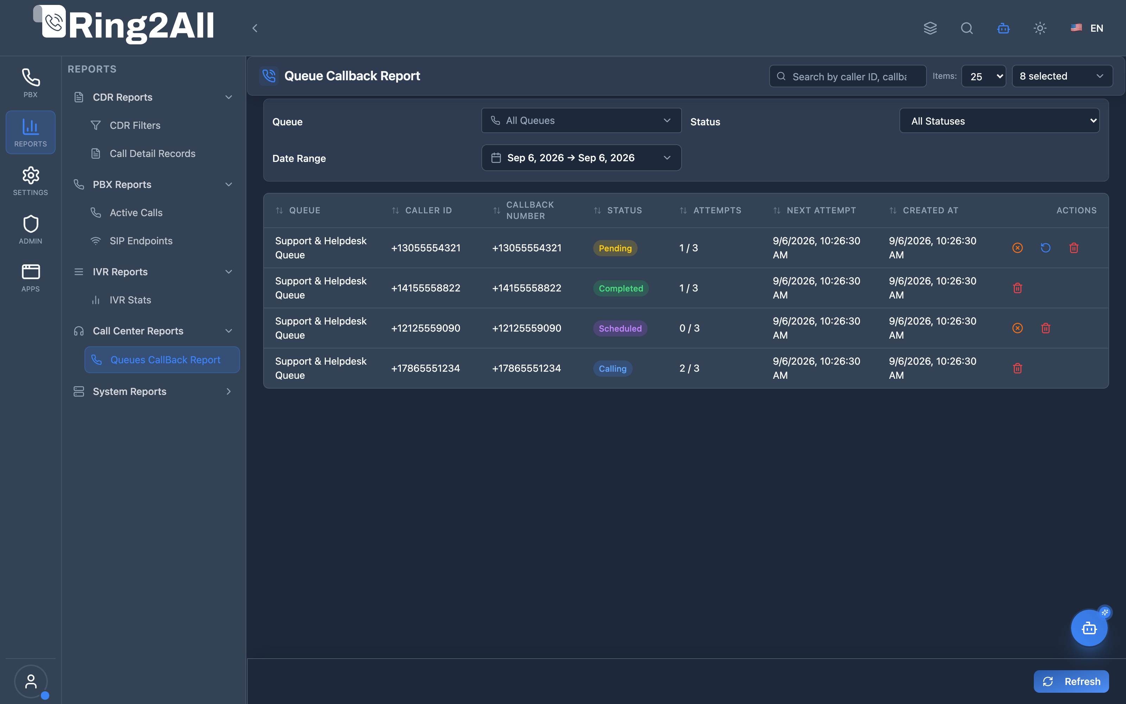Delete the Calling callback +17865551234
This screenshot has width=1126, height=704.
click(1018, 368)
